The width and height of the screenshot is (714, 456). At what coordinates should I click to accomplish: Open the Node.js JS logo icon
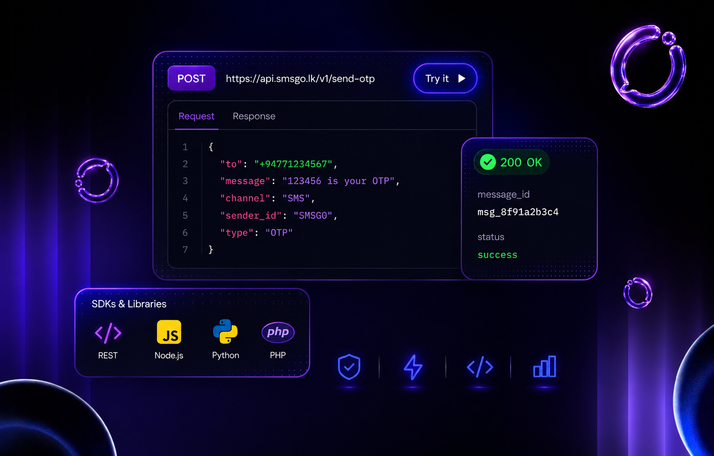169,332
